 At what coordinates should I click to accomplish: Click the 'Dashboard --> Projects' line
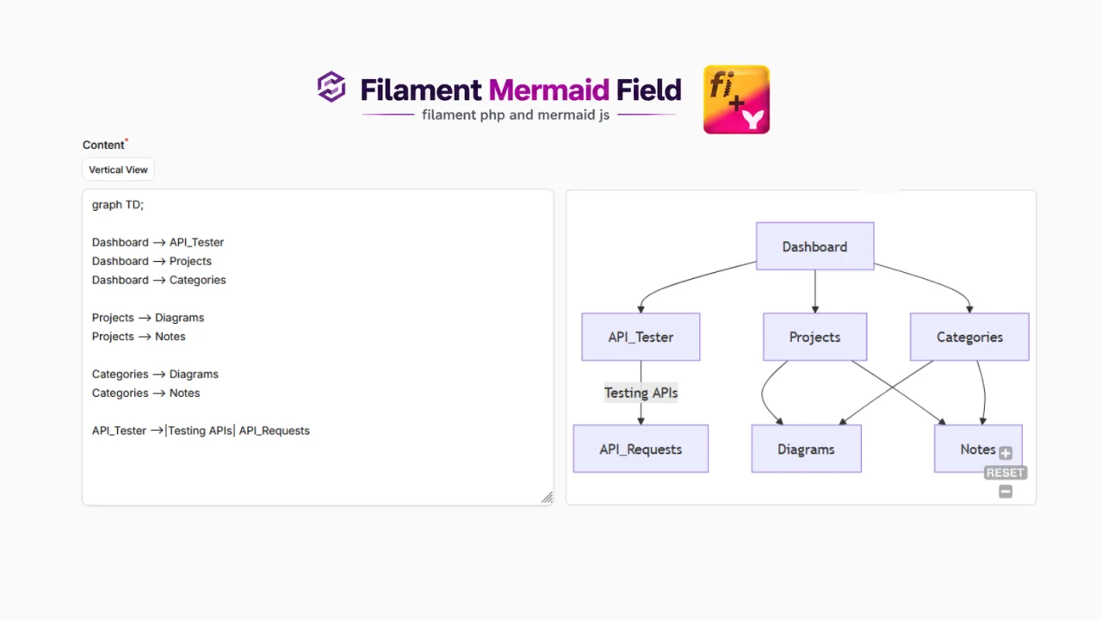[x=152, y=261]
